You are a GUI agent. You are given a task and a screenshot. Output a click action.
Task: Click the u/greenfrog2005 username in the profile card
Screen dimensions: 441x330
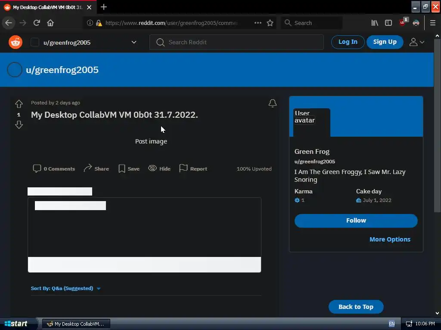coord(314,162)
